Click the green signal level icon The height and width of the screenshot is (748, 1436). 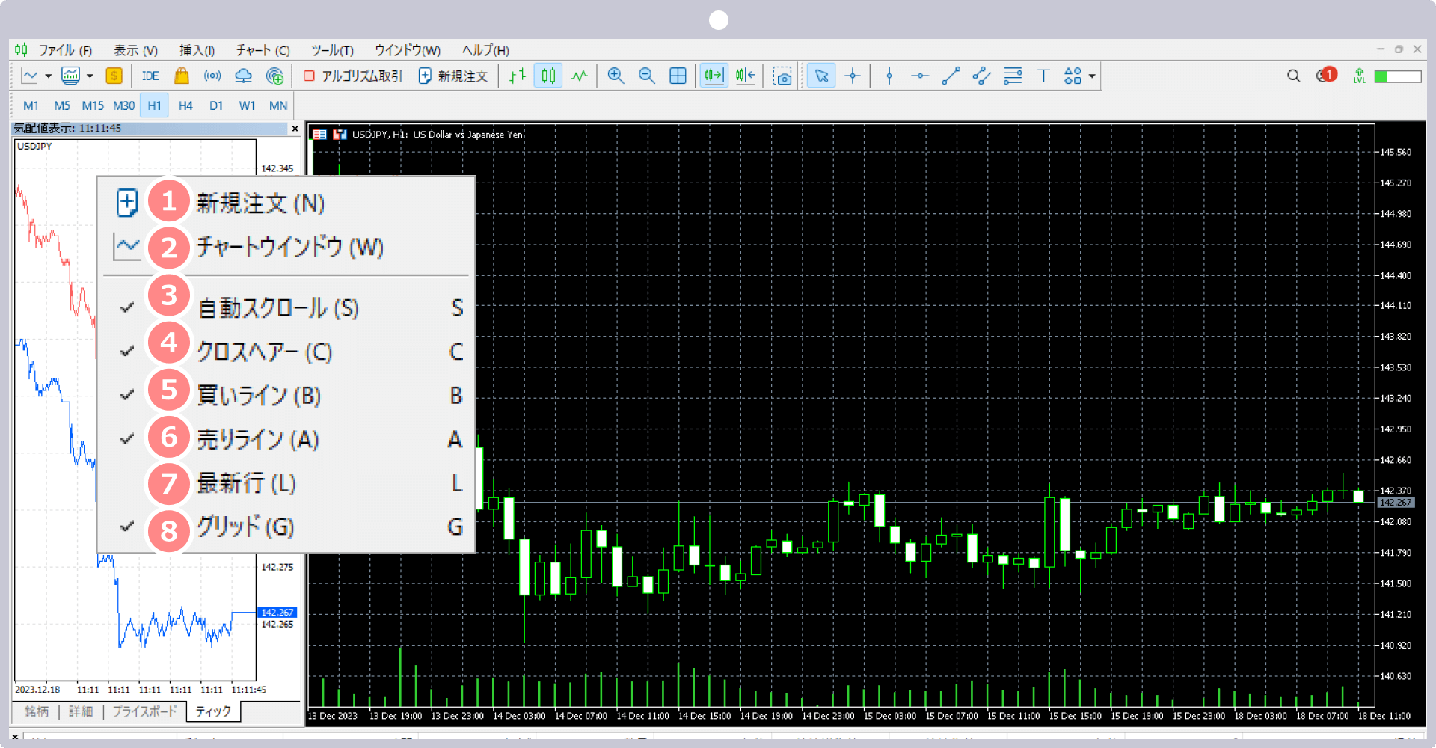coord(1359,76)
